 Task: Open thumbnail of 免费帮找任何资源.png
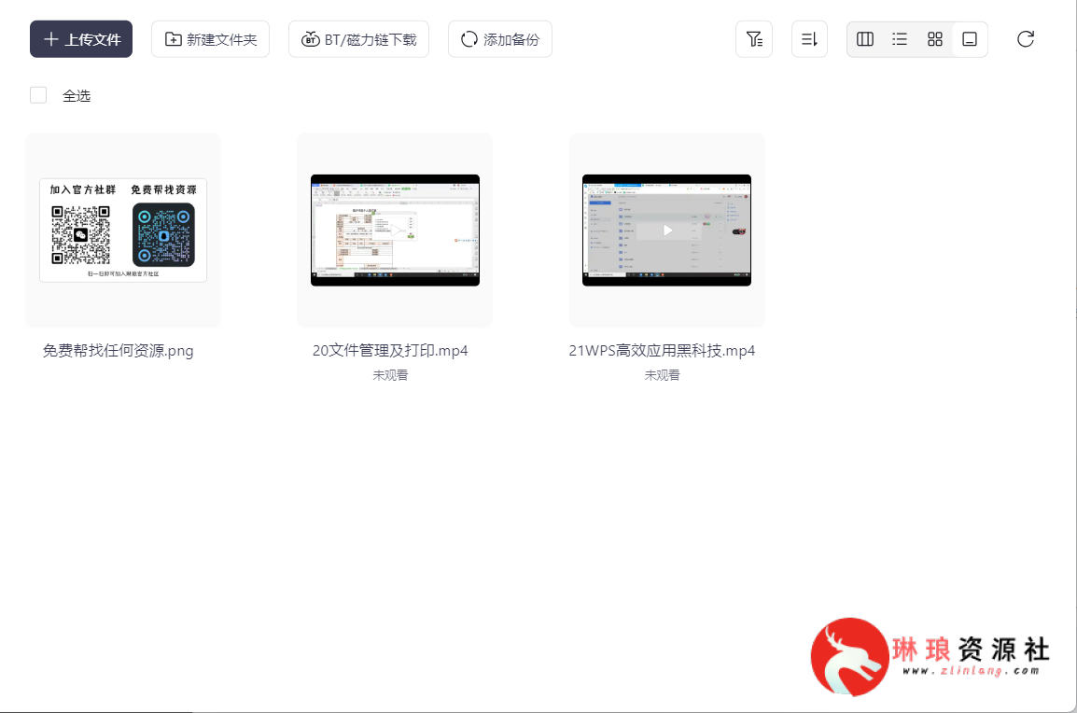click(123, 231)
